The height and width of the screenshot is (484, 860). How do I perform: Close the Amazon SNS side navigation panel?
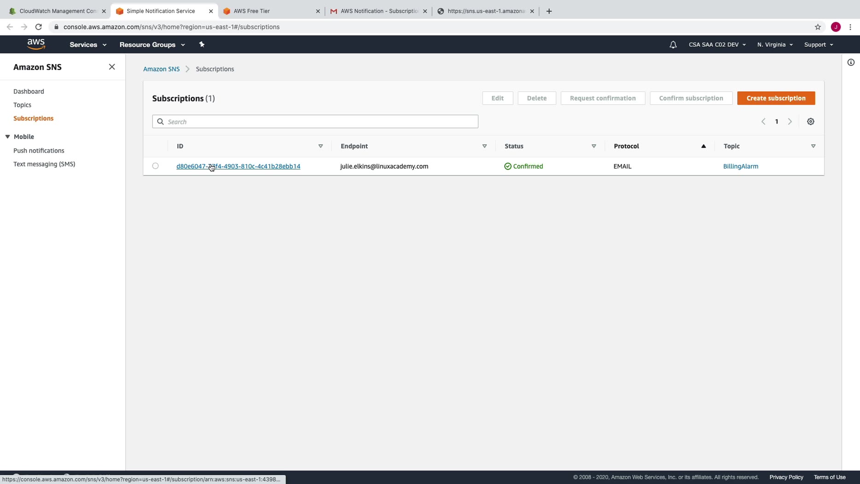(112, 67)
